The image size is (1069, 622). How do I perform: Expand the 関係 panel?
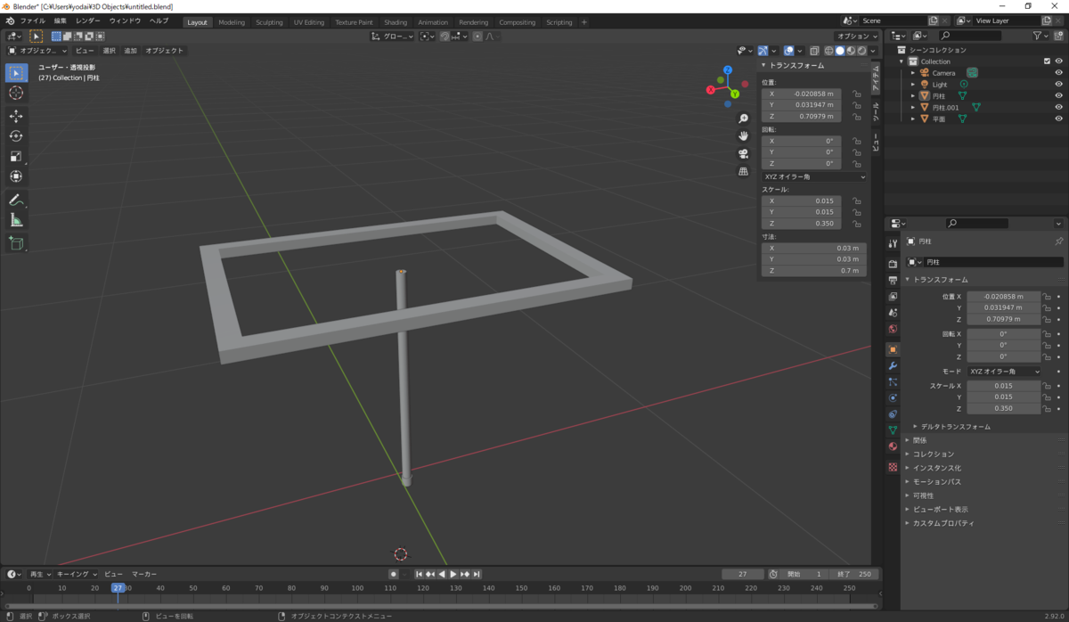pos(920,440)
